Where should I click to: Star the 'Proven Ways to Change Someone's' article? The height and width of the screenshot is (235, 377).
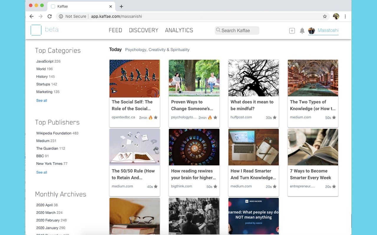pos(215,117)
